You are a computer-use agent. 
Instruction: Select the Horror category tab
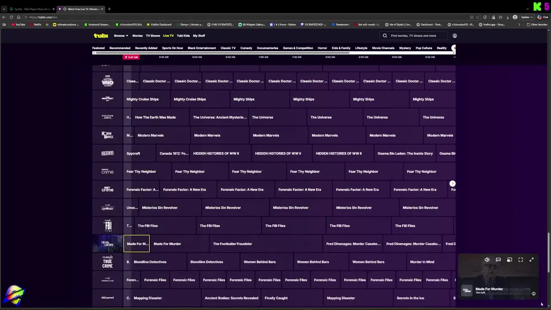(x=322, y=48)
